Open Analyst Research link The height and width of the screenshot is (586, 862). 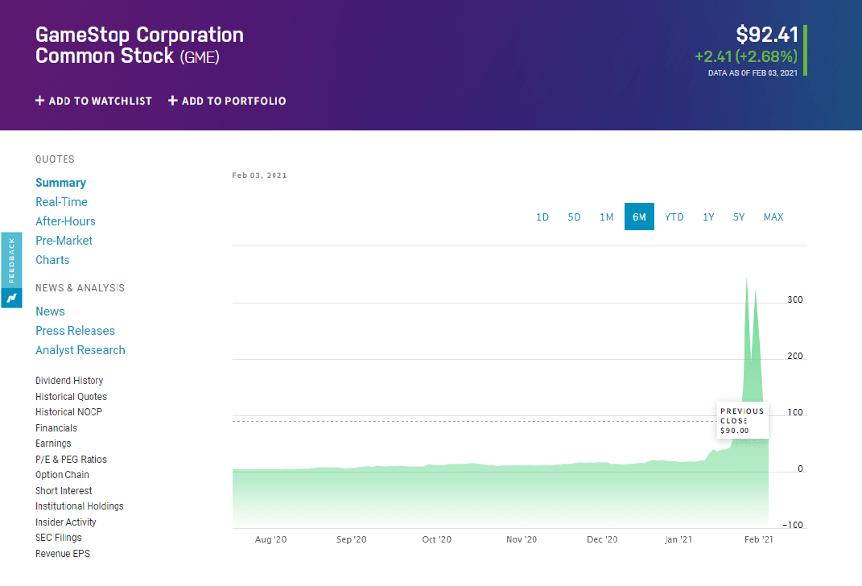tap(80, 350)
